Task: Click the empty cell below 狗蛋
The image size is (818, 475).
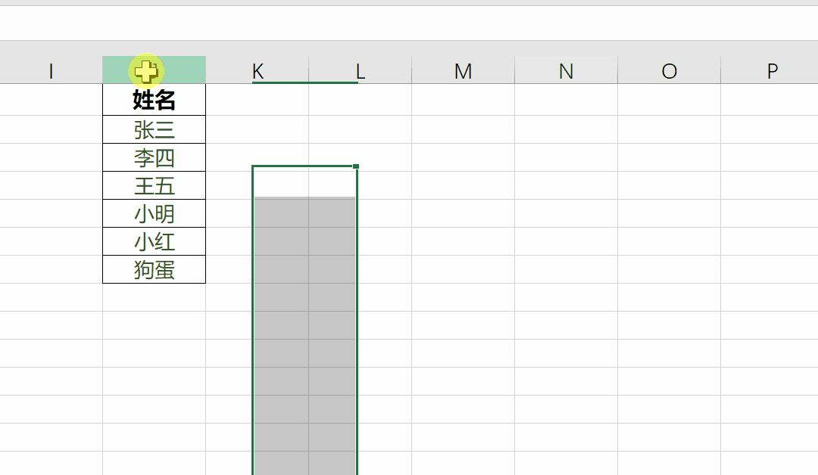Action: 154,298
